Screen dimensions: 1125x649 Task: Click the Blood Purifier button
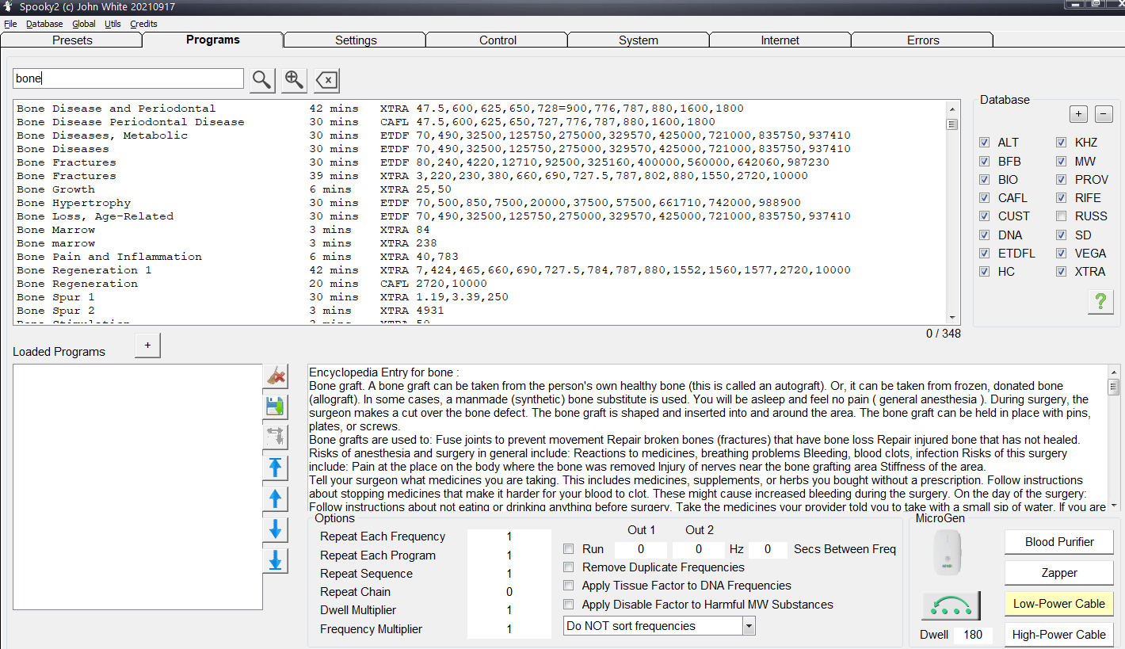pos(1058,542)
